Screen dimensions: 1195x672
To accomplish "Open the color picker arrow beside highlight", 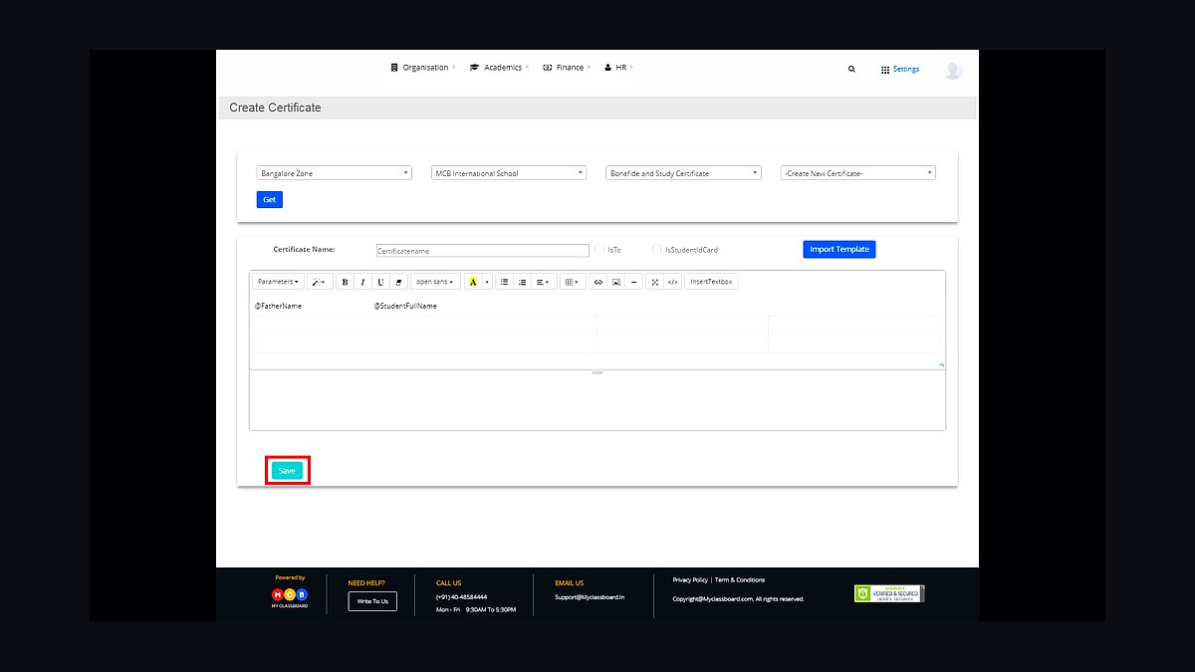I will (487, 282).
